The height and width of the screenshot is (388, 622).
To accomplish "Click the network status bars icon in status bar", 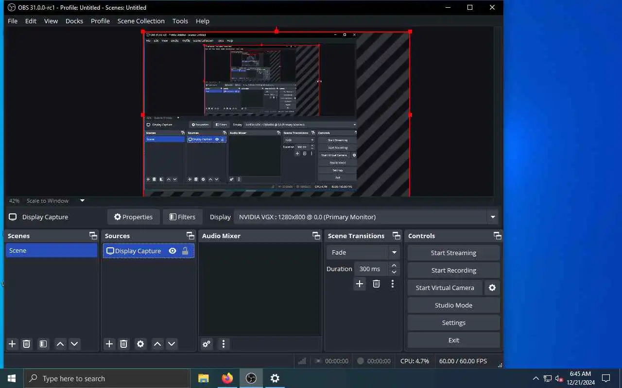I will point(302,361).
